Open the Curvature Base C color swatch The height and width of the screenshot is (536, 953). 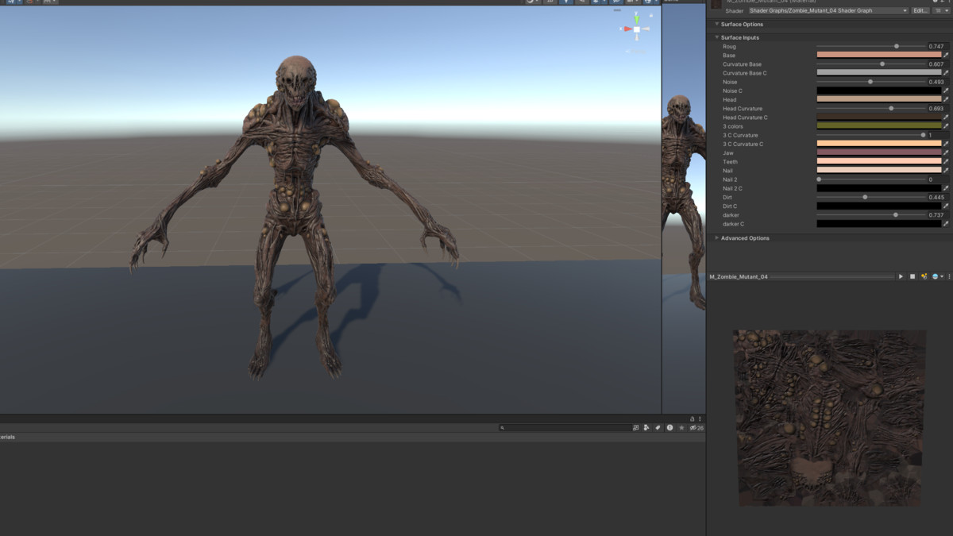point(879,73)
